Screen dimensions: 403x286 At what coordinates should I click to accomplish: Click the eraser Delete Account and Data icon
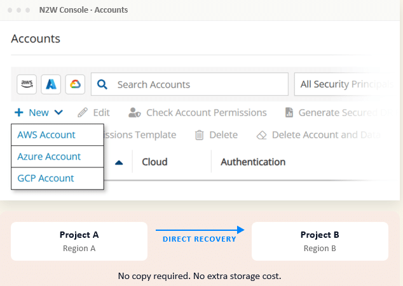pyautogui.click(x=262, y=135)
